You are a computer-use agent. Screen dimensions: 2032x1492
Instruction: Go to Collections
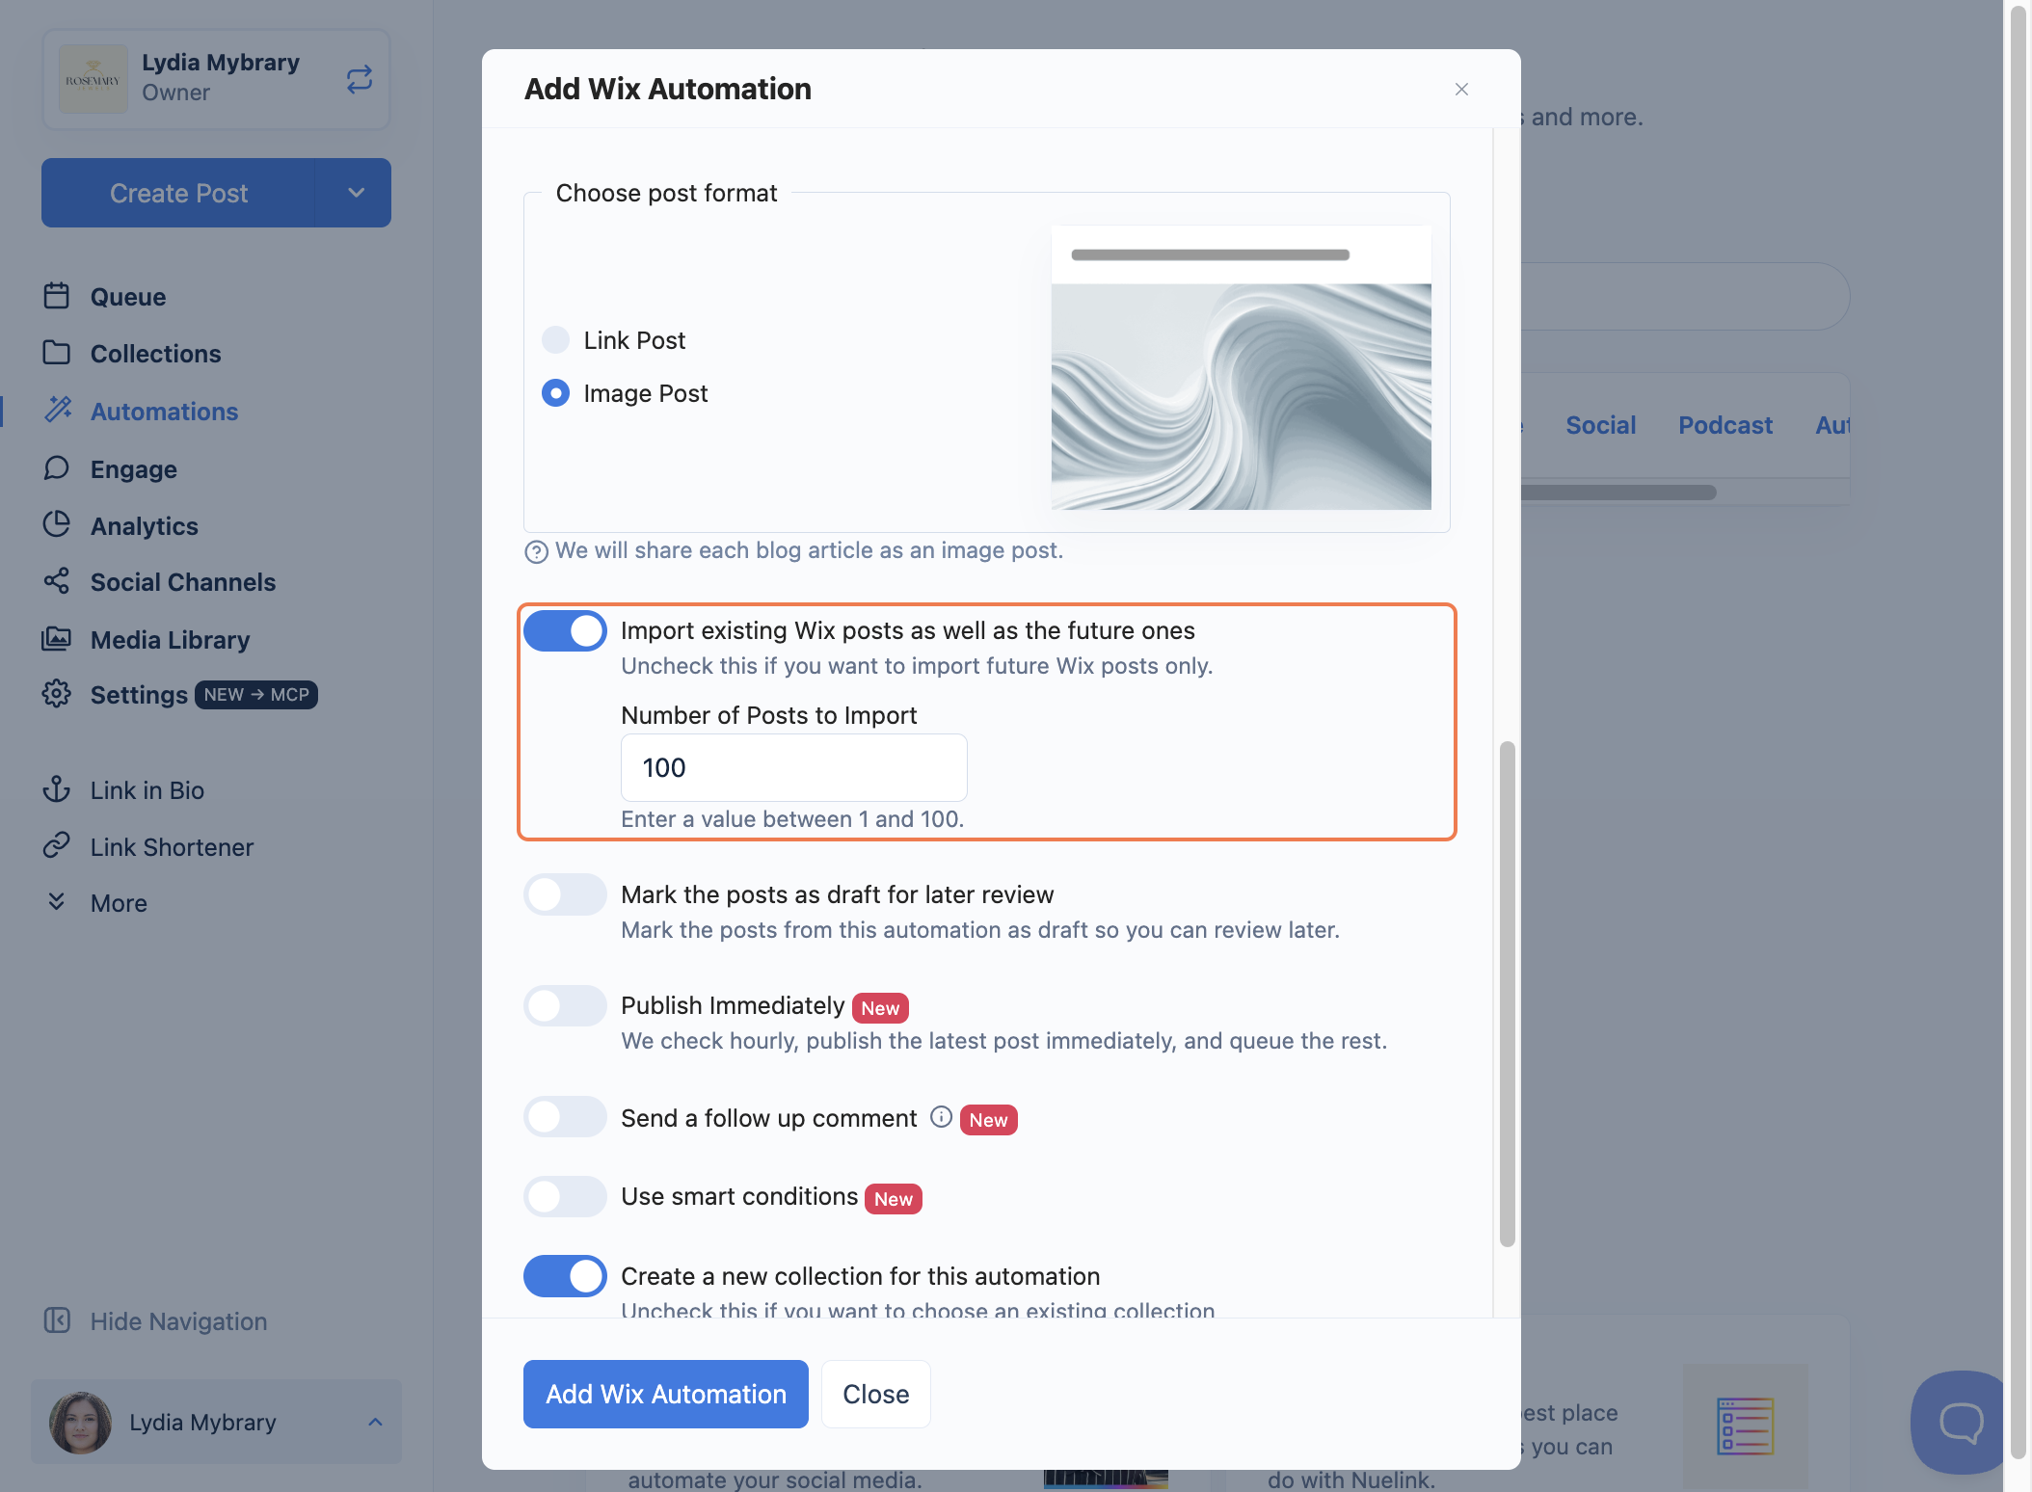156,353
